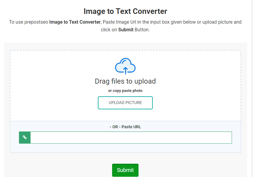The width and height of the screenshot is (253, 177).
Task: Click the "Button." word ending the instructions
Action: click(x=142, y=30)
